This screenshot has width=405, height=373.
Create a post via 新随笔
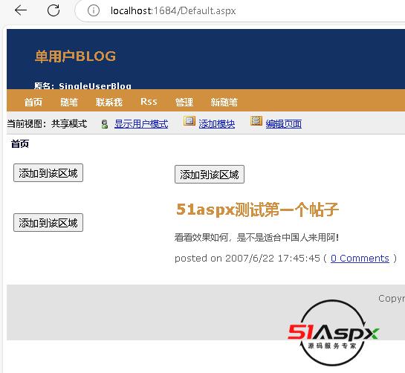click(224, 102)
